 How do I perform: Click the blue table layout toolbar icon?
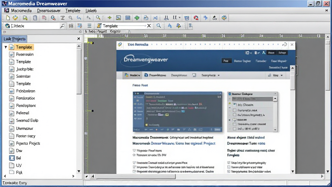(128, 18)
